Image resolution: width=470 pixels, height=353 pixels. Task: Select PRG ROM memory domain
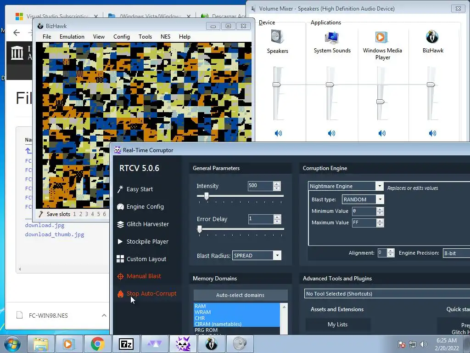[237, 330]
